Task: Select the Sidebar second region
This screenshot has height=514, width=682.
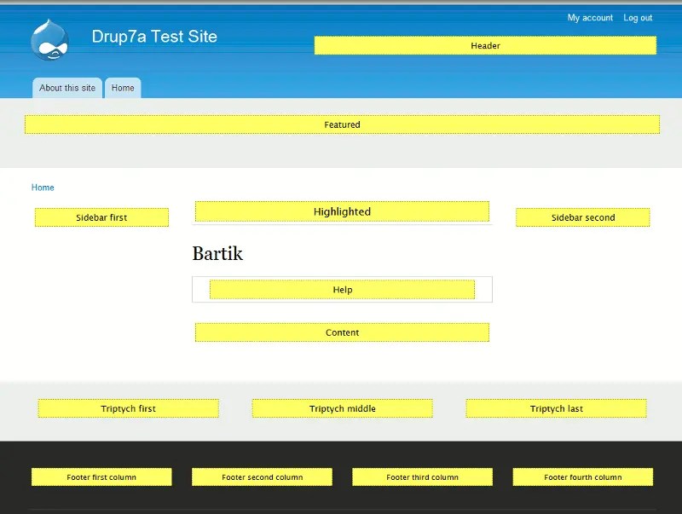Action: point(583,217)
